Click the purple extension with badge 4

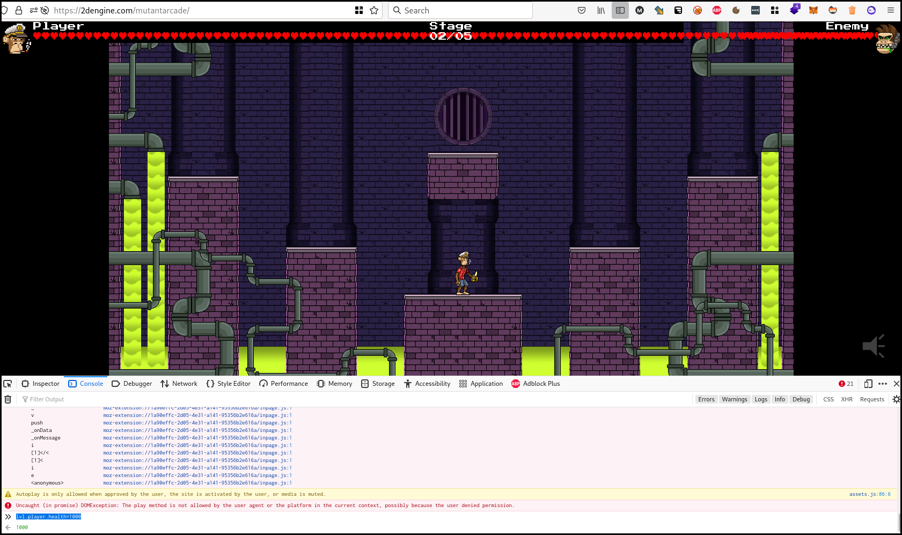[795, 10]
